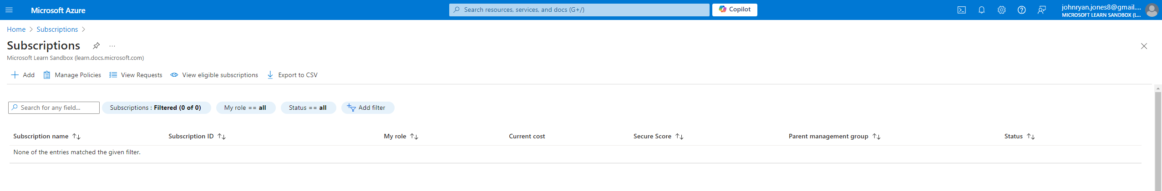This screenshot has width=1162, height=191.
Task: Open the more options ellipsis beside Subscriptions
Action: pos(112,46)
